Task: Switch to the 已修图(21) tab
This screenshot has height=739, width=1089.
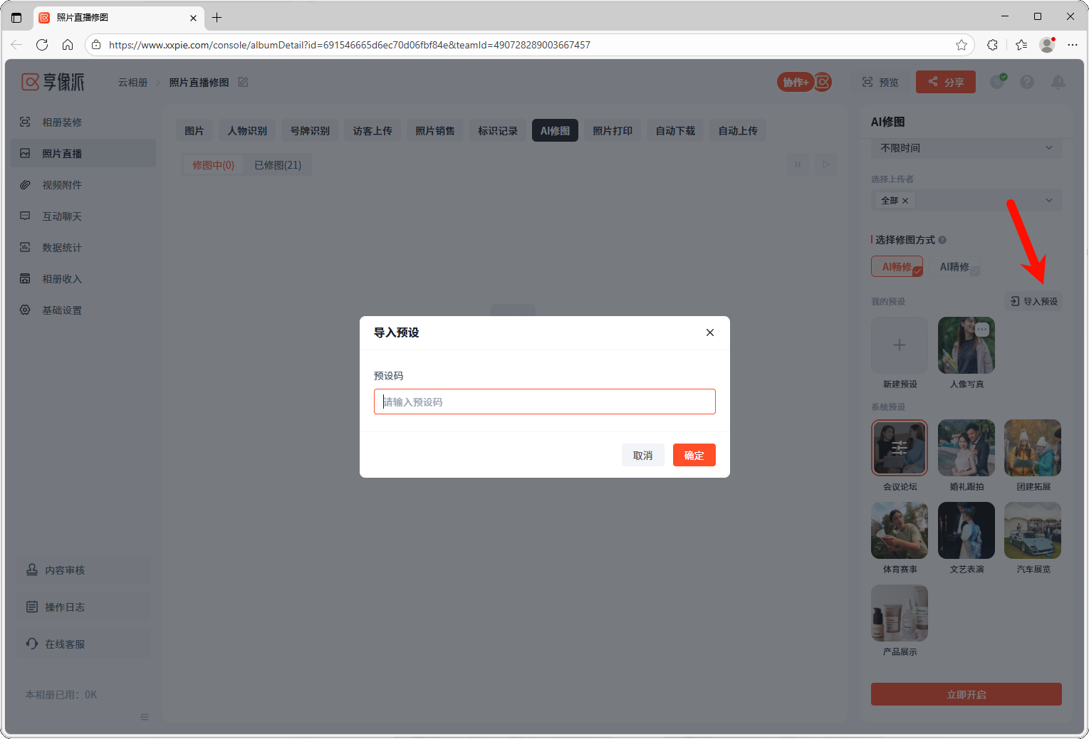Action: 277,165
